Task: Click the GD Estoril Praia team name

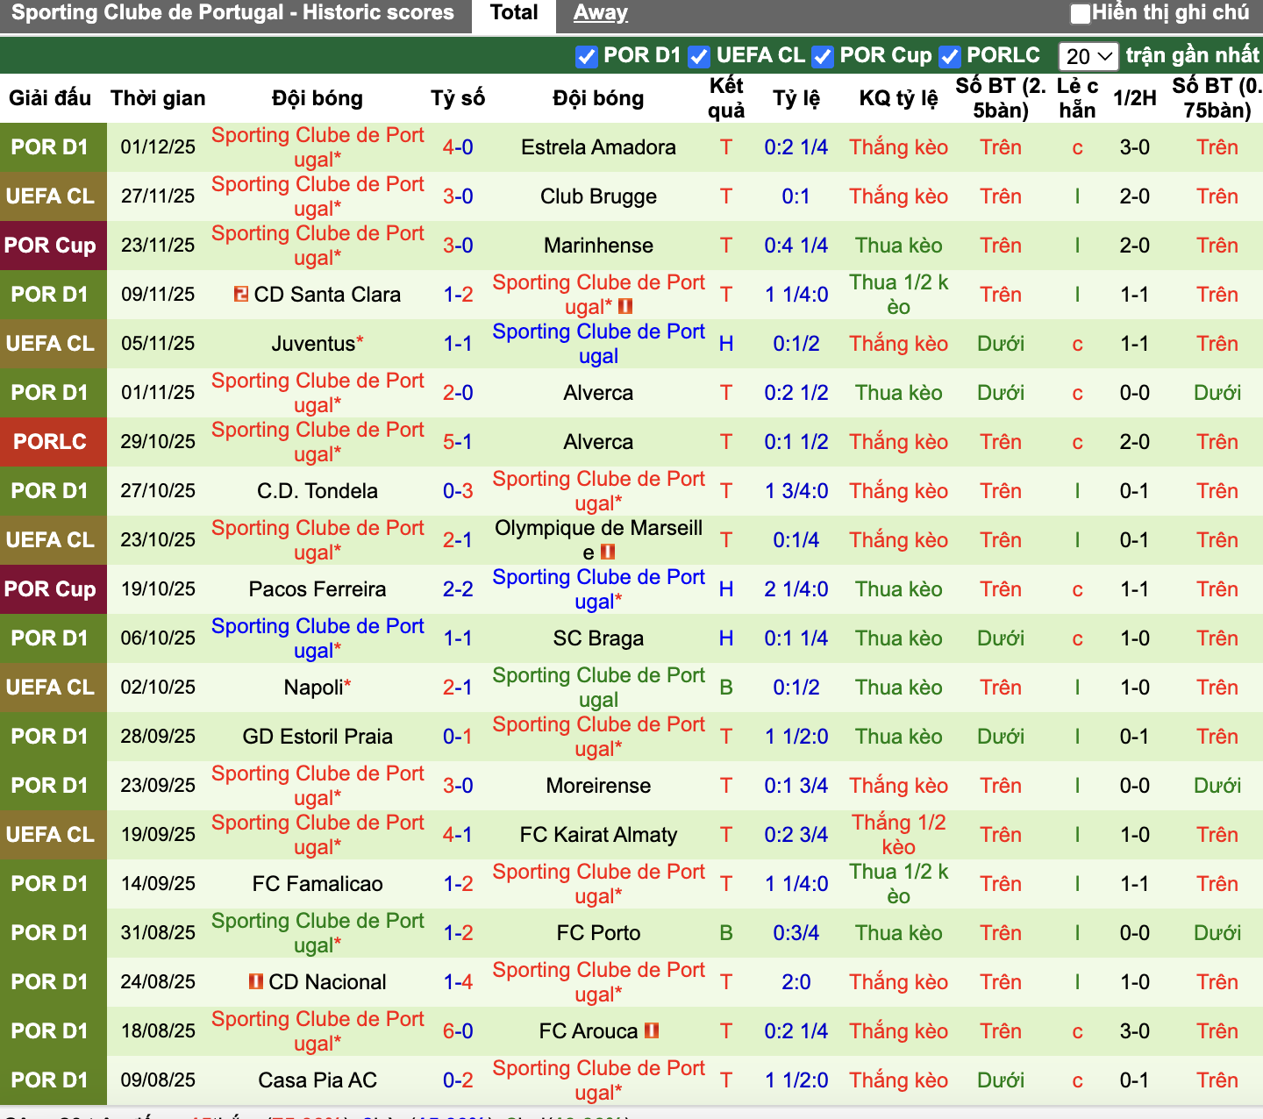Action: 318,737
